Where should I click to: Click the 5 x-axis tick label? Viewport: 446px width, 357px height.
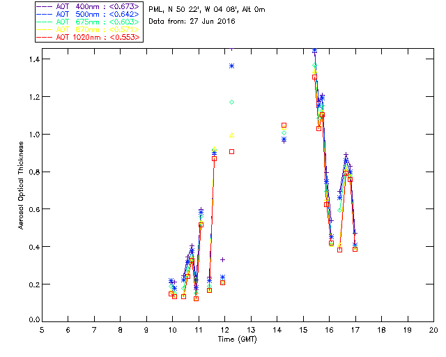[x=42, y=329]
